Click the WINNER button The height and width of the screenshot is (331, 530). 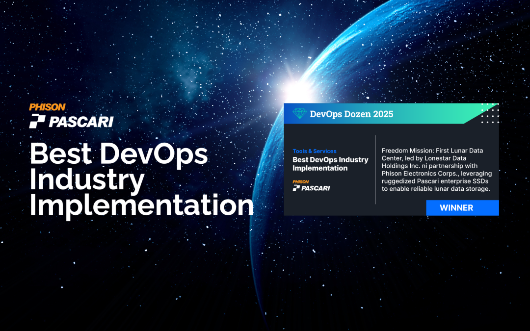(462, 207)
